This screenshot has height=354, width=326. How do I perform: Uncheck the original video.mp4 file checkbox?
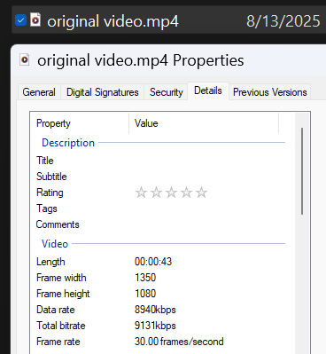click(x=20, y=20)
